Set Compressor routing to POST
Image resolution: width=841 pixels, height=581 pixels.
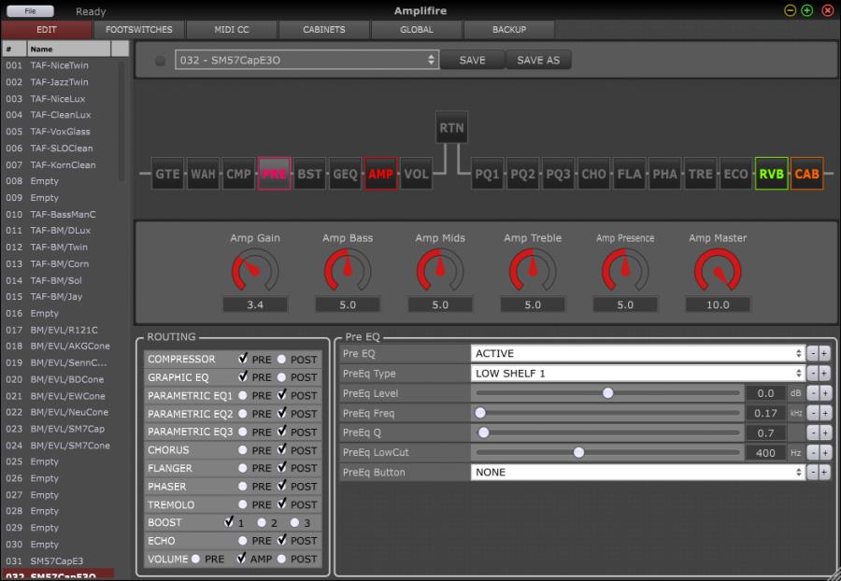pyautogui.click(x=281, y=360)
